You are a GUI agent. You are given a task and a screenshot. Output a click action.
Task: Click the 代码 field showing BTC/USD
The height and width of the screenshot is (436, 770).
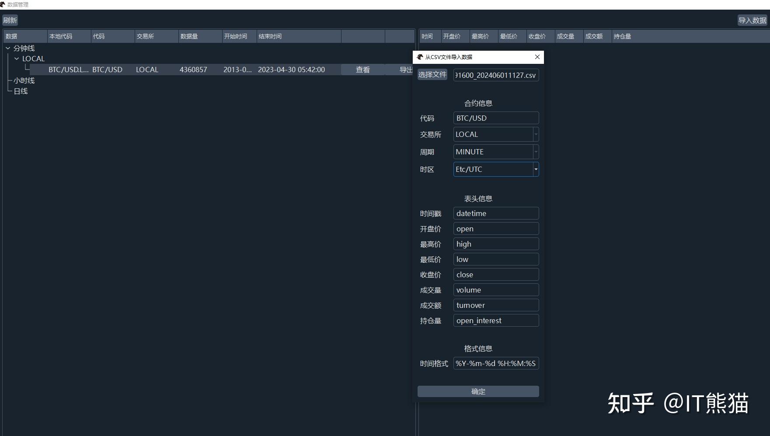[x=496, y=118]
